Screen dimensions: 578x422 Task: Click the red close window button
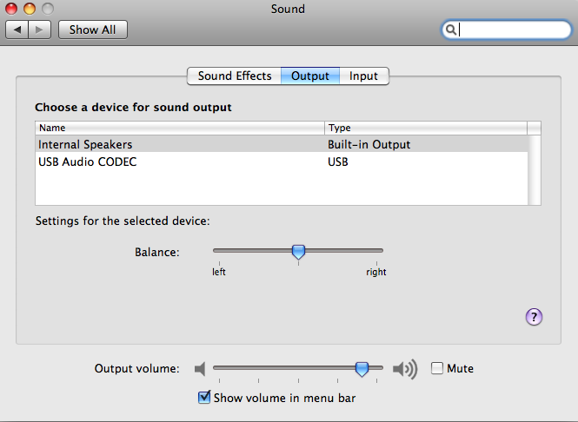pyautogui.click(x=11, y=9)
